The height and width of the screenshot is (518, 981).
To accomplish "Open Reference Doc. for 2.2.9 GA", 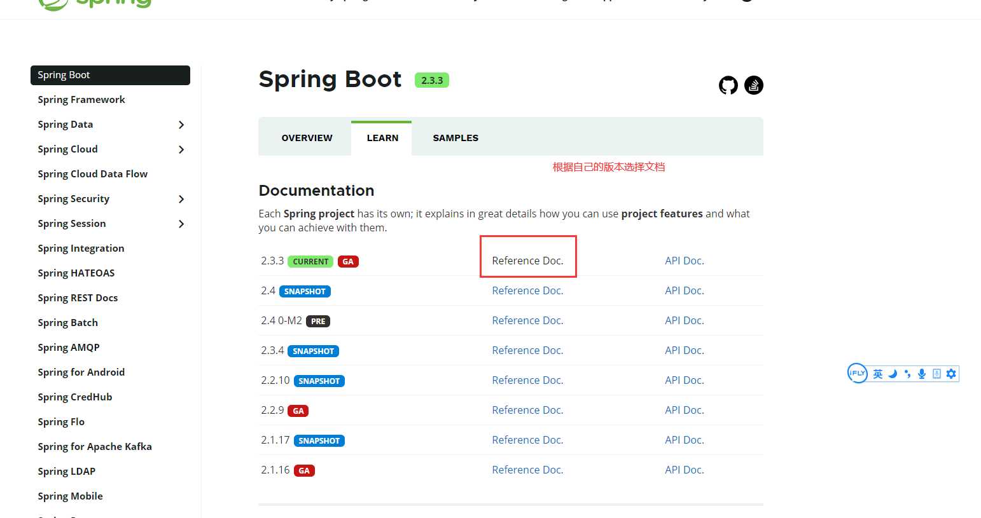I will click(527, 410).
